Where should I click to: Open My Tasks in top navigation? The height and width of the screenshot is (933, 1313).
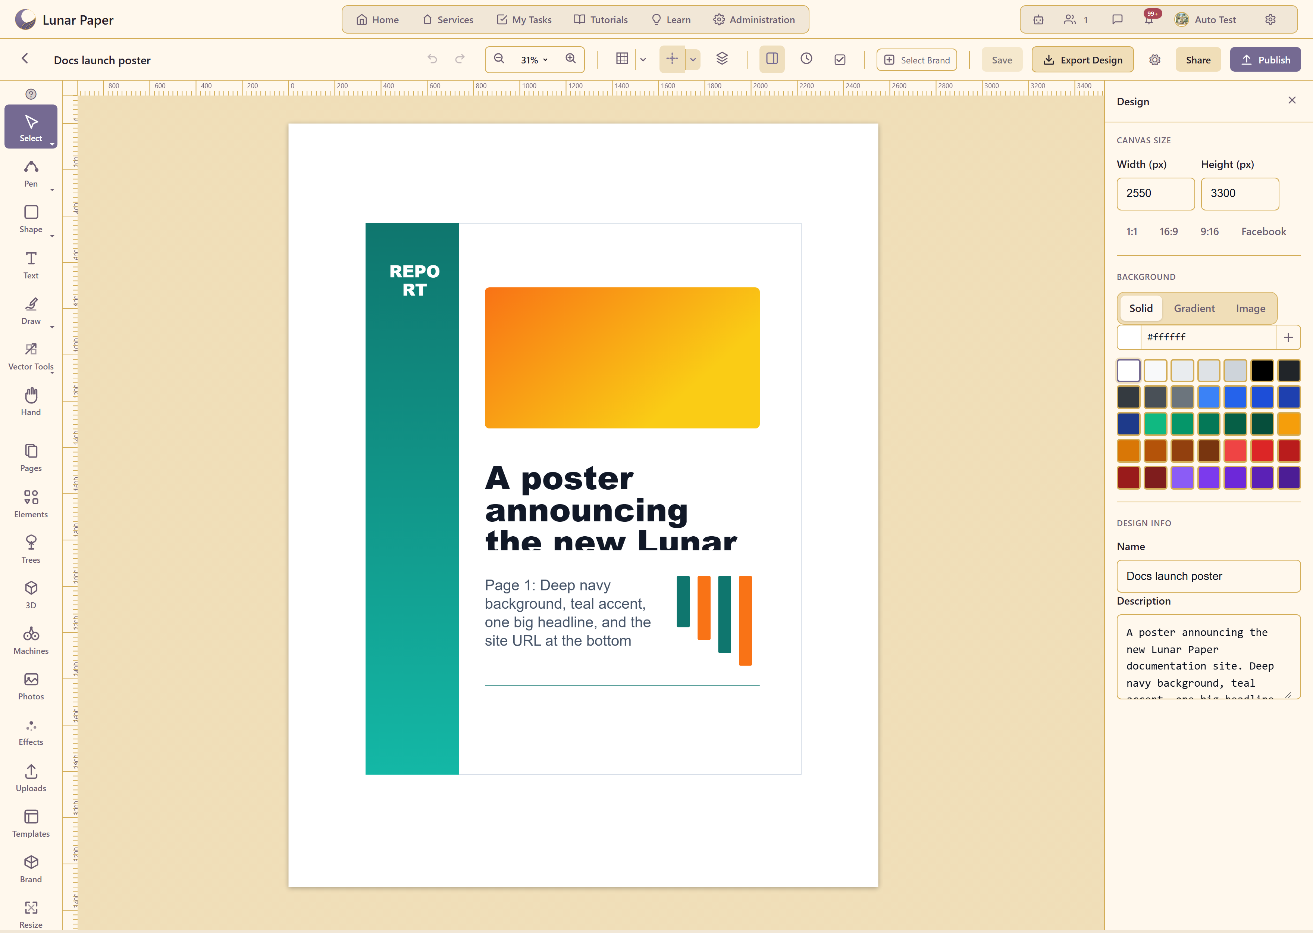click(x=524, y=19)
